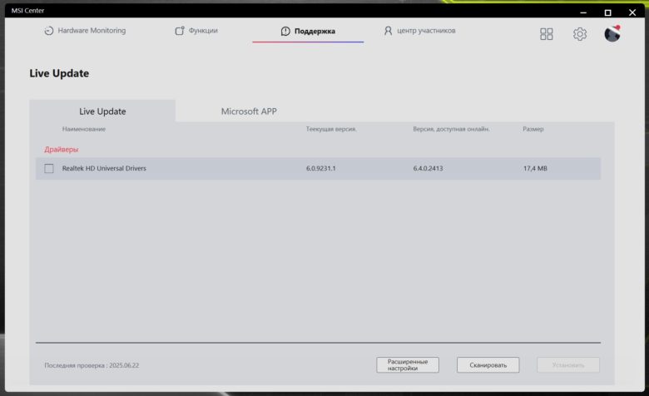Image resolution: width=649 pixels, height=396 pixels.
Task: Click the Функции tab icon
Action: click(x=180, y=31)
